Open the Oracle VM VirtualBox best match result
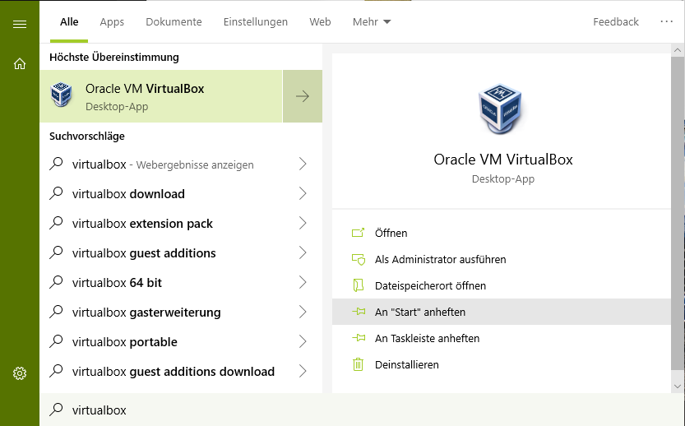The image size is (685, 426). (161, 96)
